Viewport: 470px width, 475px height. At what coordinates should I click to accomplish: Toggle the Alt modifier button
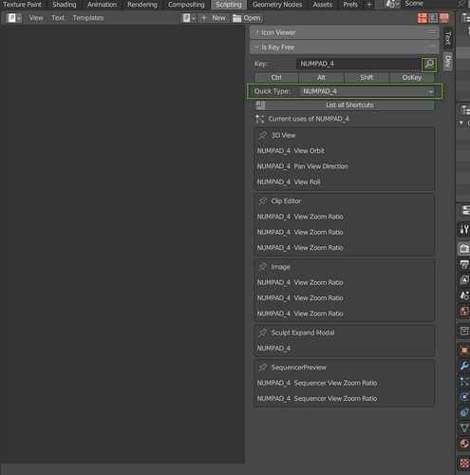click(321, 78)
